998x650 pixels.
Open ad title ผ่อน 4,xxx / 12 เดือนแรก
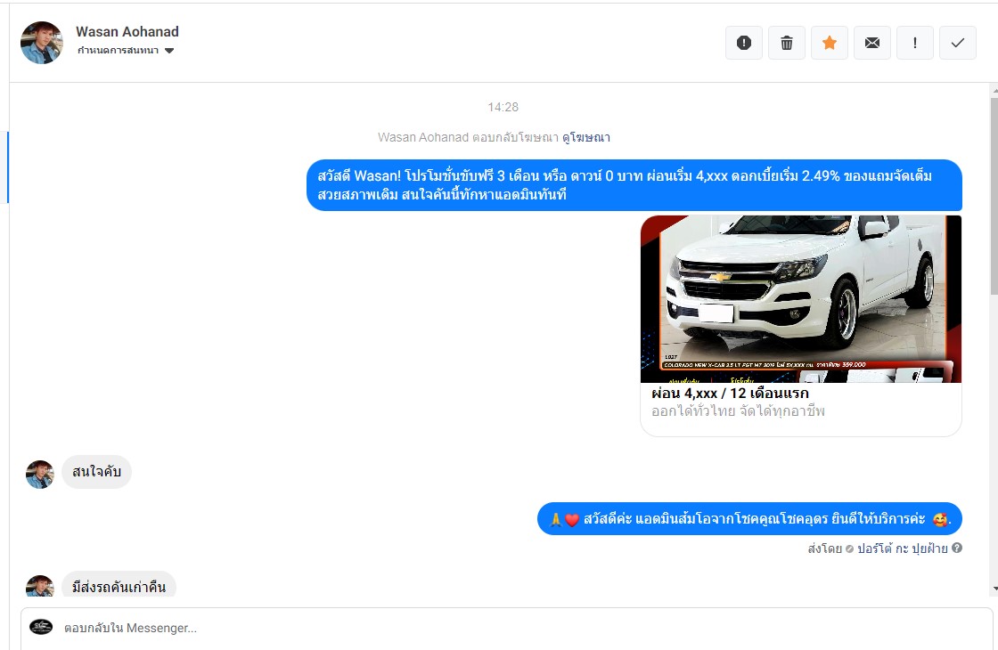[x=730, y=393]
